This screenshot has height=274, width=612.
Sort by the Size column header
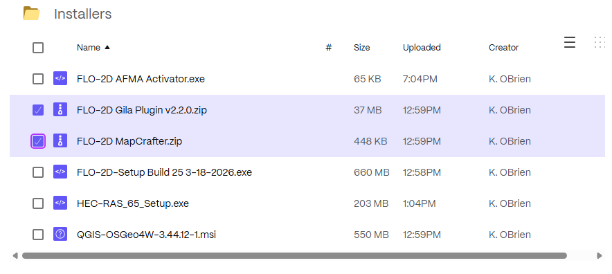362,48
